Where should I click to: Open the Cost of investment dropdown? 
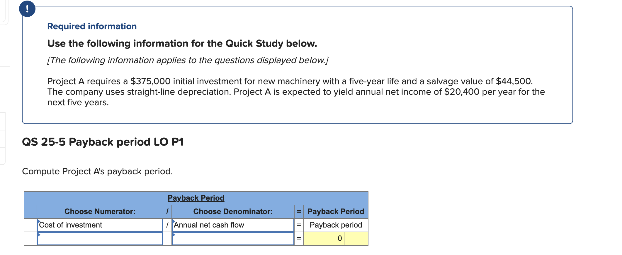click(x=100, y=225)
